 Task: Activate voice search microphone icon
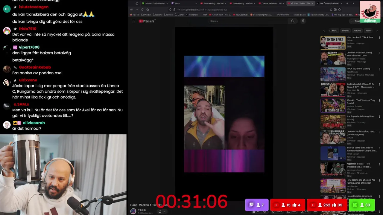[303, 21]
